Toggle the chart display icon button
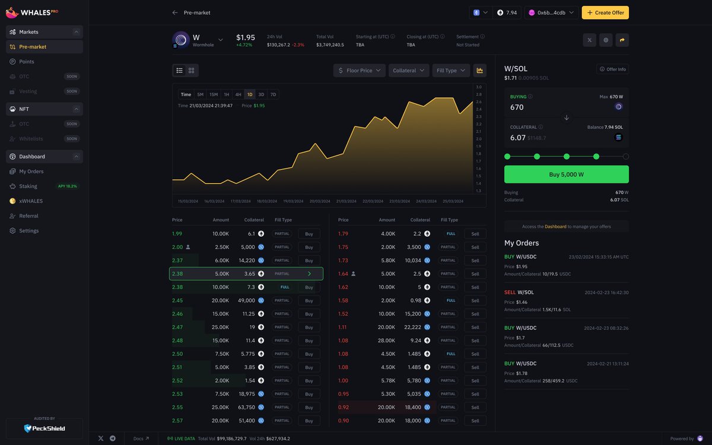Image resolution: width=712 pixels, height=445 pixels. (x=480, y=70)
